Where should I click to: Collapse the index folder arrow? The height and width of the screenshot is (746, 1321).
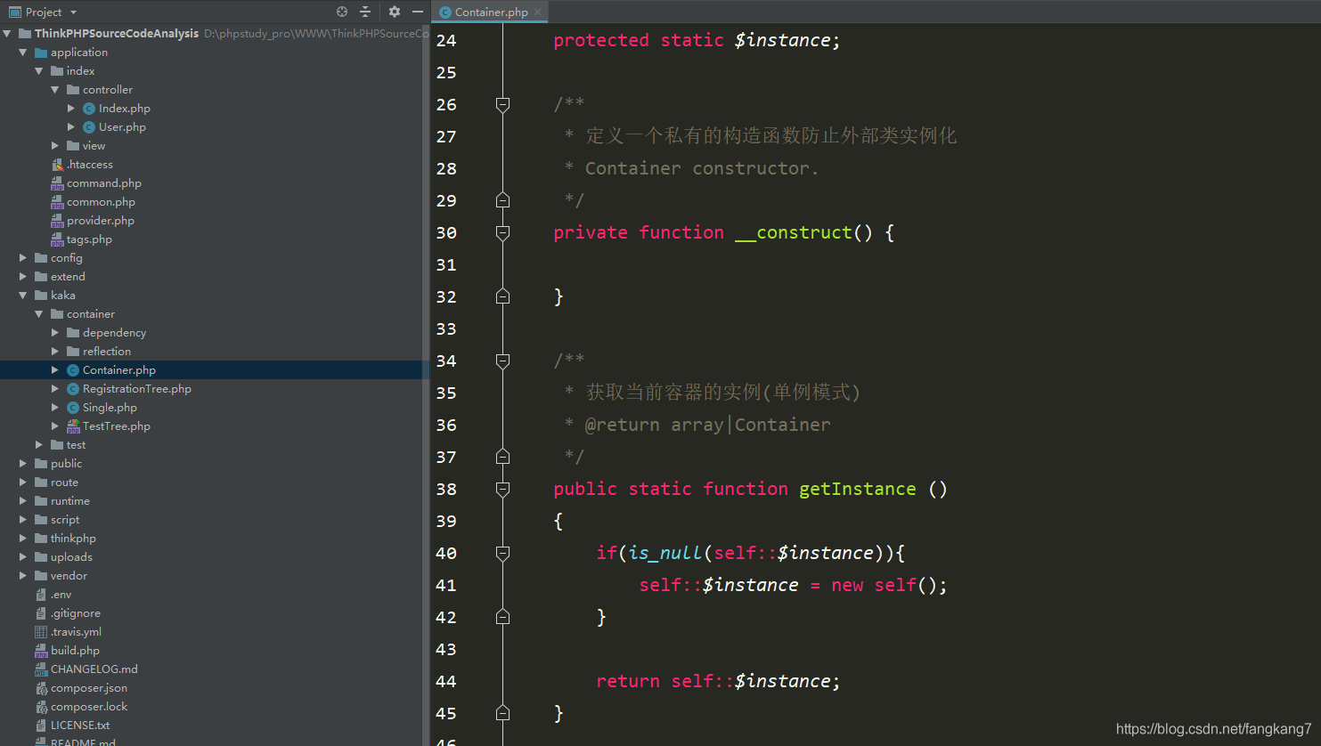pyautogui.click(x=39, y=71)
